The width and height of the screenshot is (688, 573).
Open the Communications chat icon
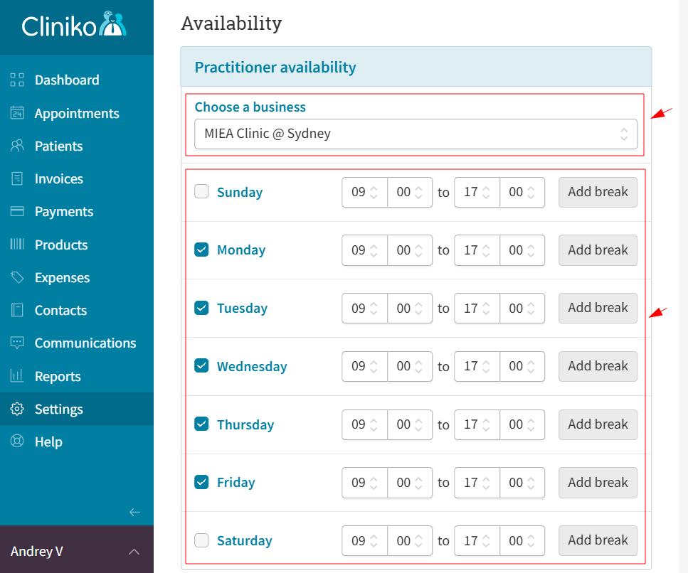coord(17,343)
